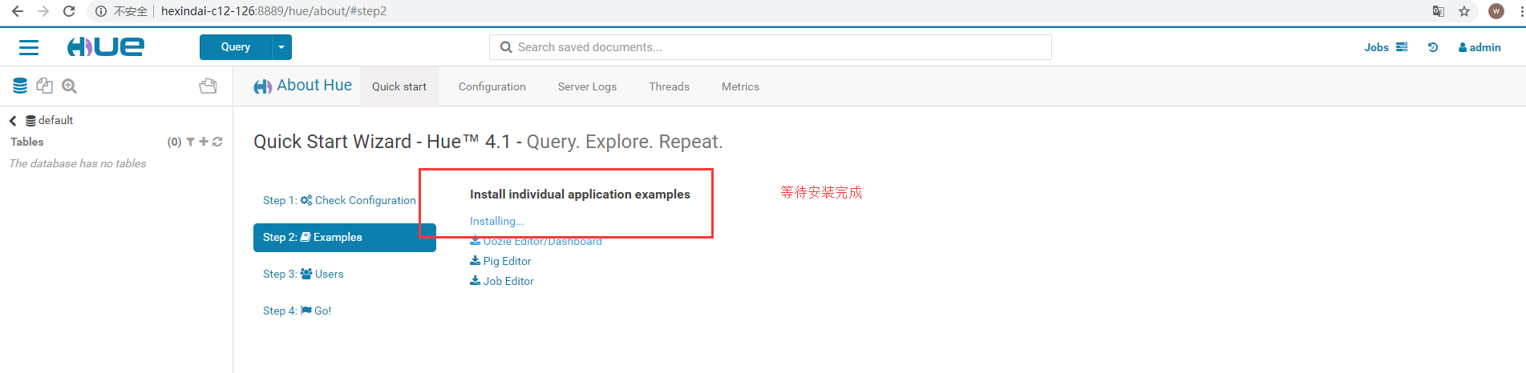The height and width of the screenshot is (373, 1526).
Task: Open the documents panel icon
Action: pos(45,86)
